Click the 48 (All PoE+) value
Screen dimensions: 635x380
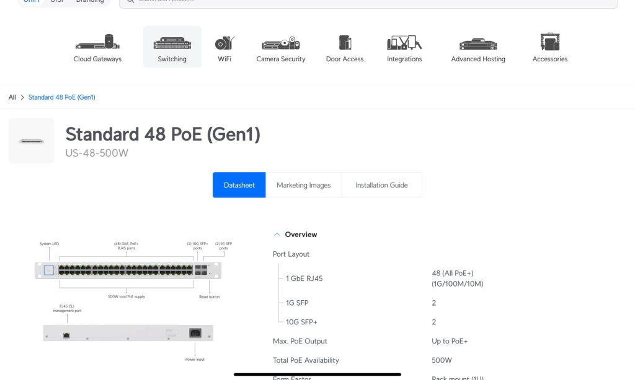click(x=452, y=274)
